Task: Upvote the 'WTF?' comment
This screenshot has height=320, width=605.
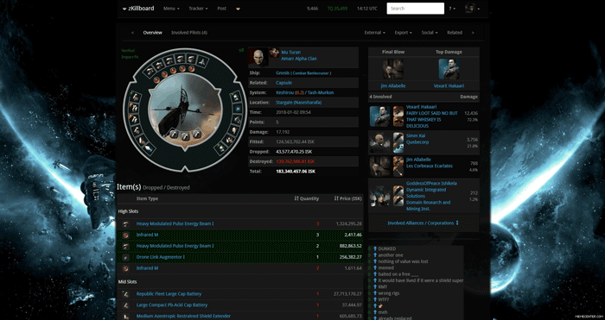Action: (374, 299)
